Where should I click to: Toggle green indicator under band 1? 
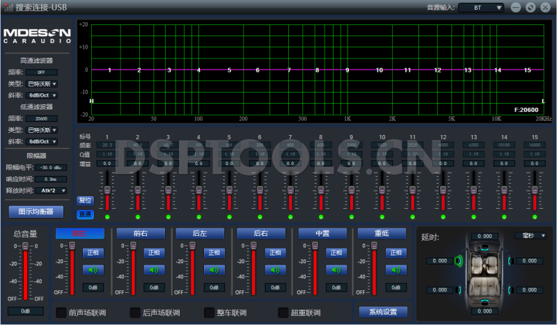click(107, 216)
